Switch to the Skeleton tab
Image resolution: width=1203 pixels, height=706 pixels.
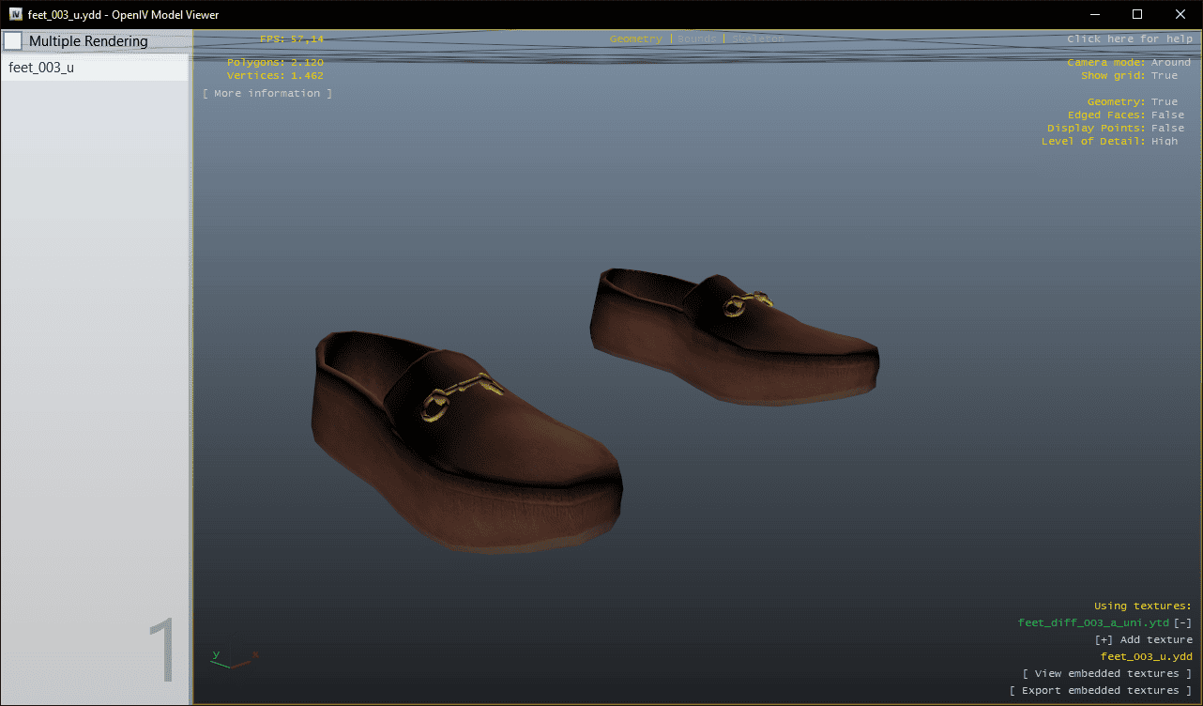pos(757,38)
